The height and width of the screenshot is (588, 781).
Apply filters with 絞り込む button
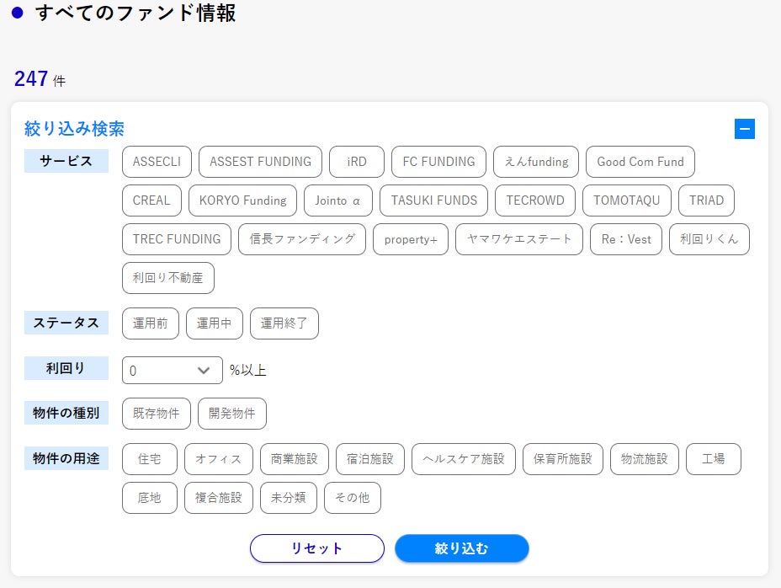pos(461,548)
